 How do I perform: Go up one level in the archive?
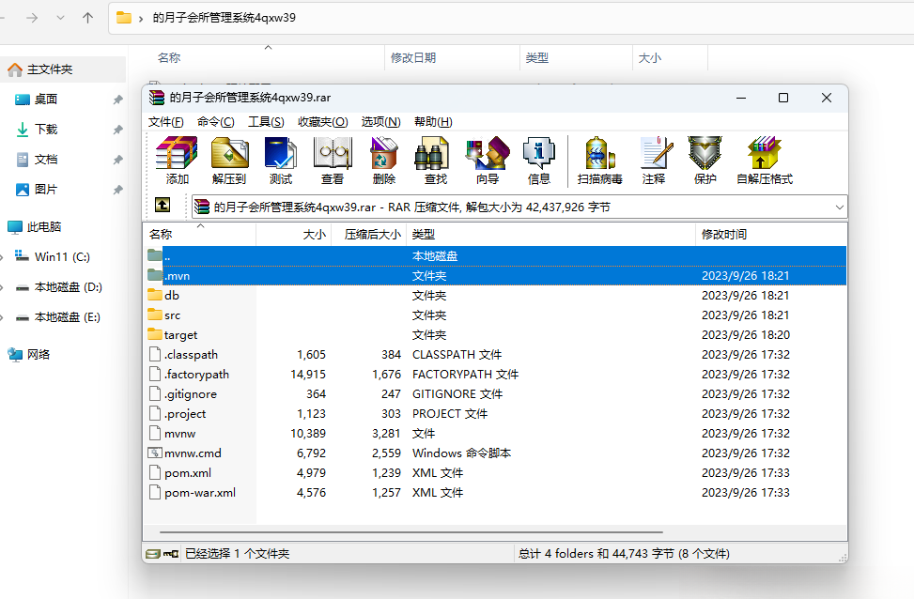(163, 205)
